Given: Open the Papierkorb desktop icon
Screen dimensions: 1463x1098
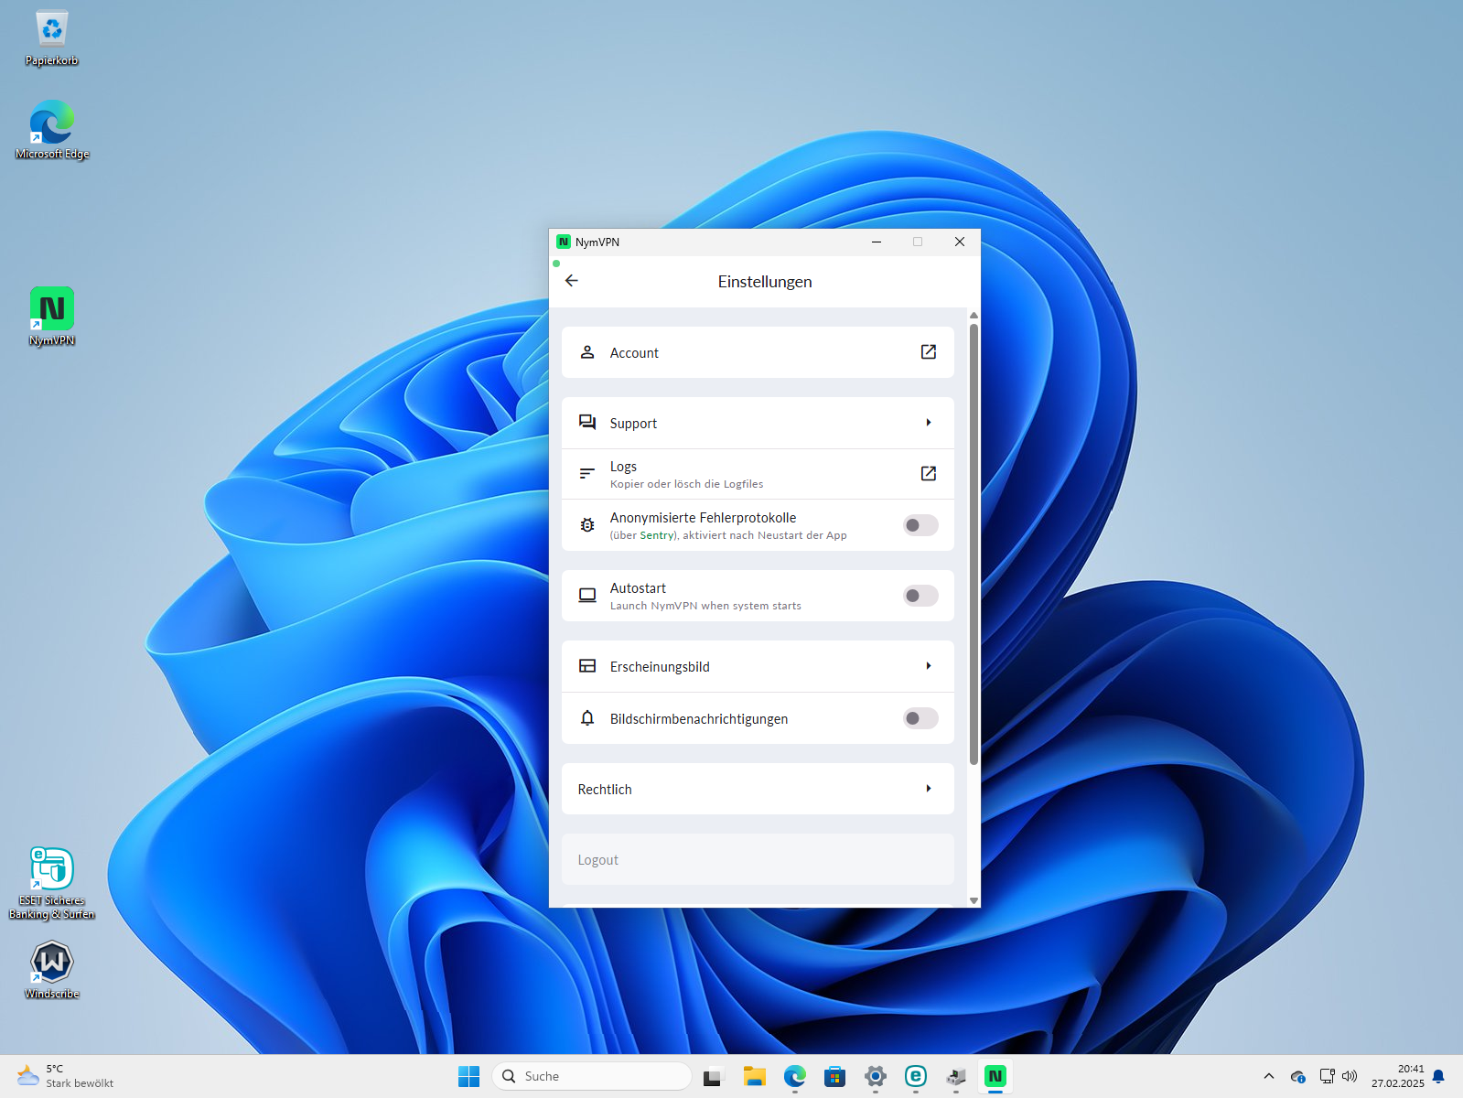Looking at the screenshot, I should pyautogui.click(x=52, y=38).
